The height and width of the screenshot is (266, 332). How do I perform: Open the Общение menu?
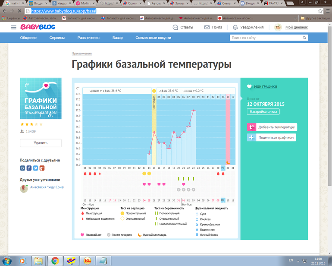click(28, 38)
